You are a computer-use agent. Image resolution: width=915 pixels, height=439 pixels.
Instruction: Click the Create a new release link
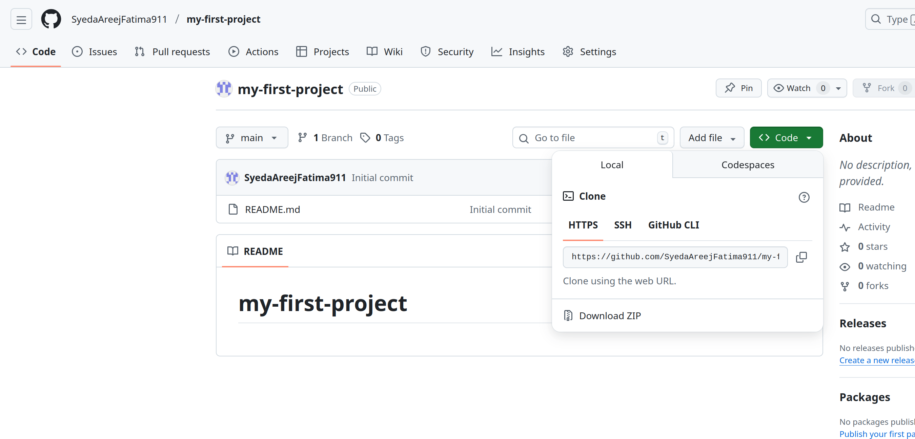pos(877,360)
